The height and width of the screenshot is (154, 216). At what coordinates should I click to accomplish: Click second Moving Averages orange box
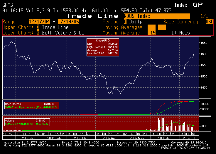point(162,27)
